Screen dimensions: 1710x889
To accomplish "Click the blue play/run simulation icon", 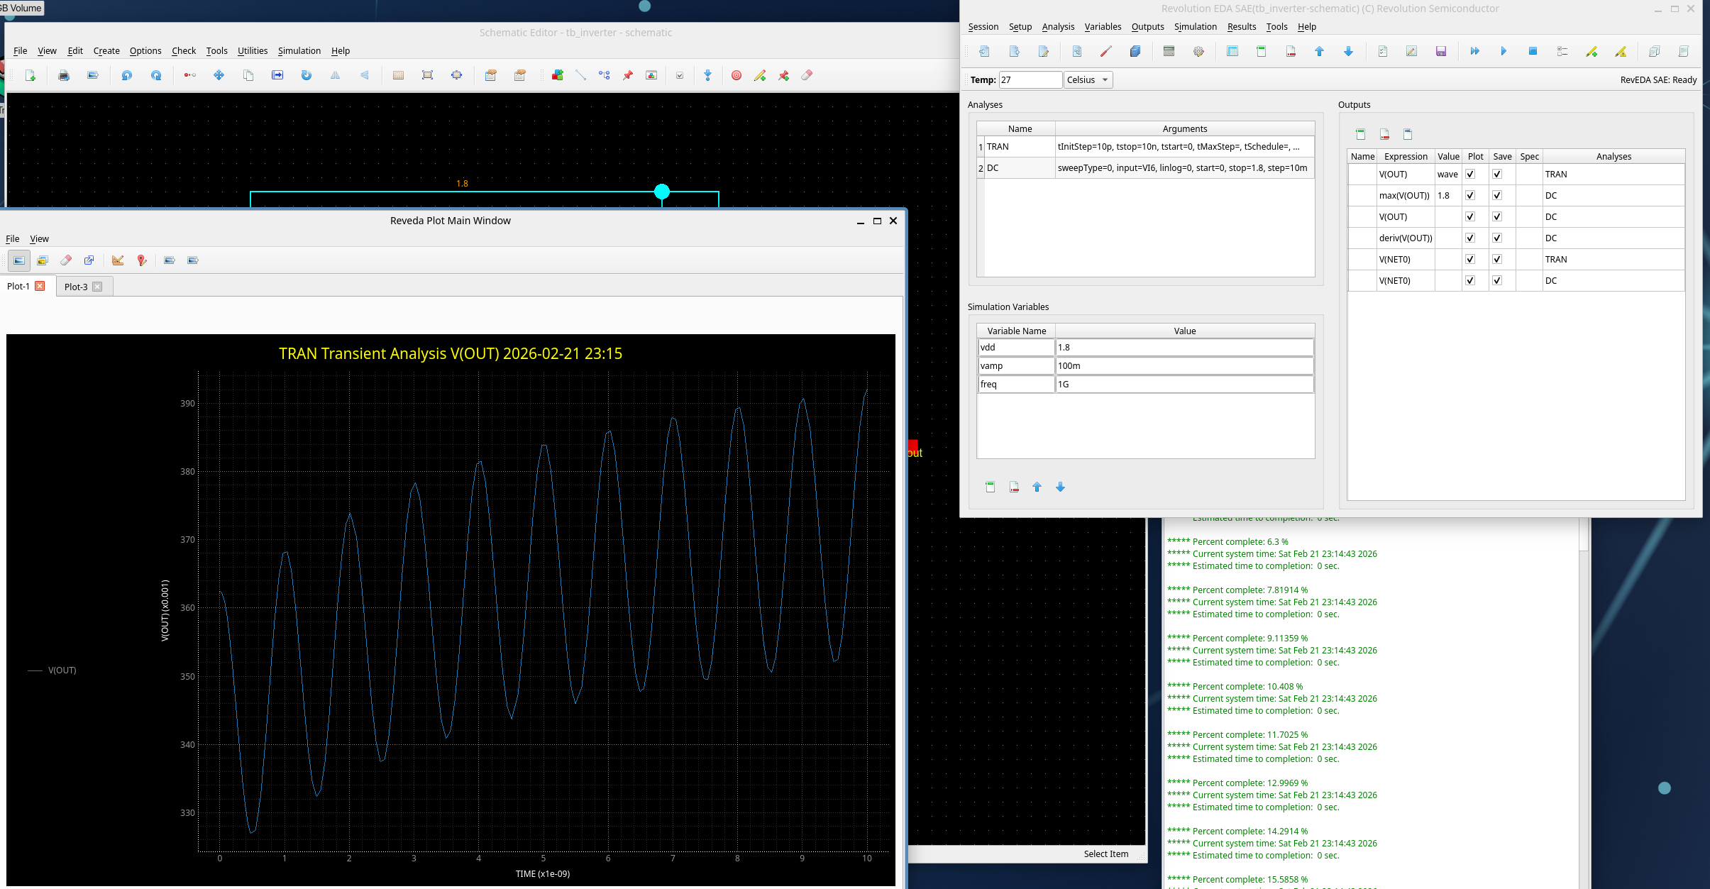I will pos(1503,51).
